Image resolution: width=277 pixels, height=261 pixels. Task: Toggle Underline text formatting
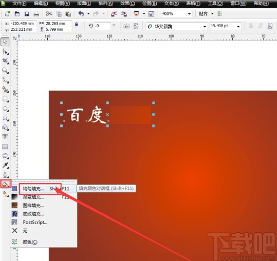coord(270,26)
